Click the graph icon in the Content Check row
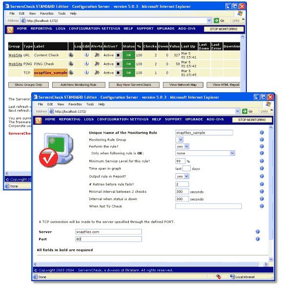The height and width of the screenshot is (285, 282). tap(71, 55)
